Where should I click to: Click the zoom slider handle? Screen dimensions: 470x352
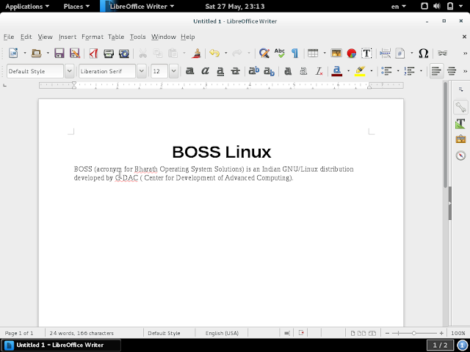click(413, 333)
